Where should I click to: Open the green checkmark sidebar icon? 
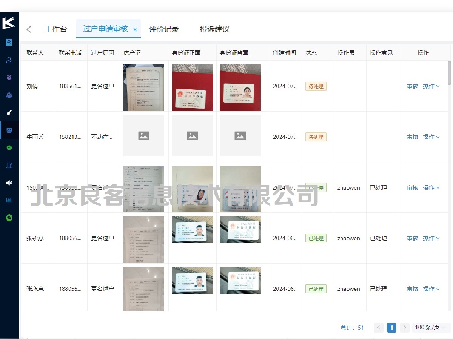[8, 147]
